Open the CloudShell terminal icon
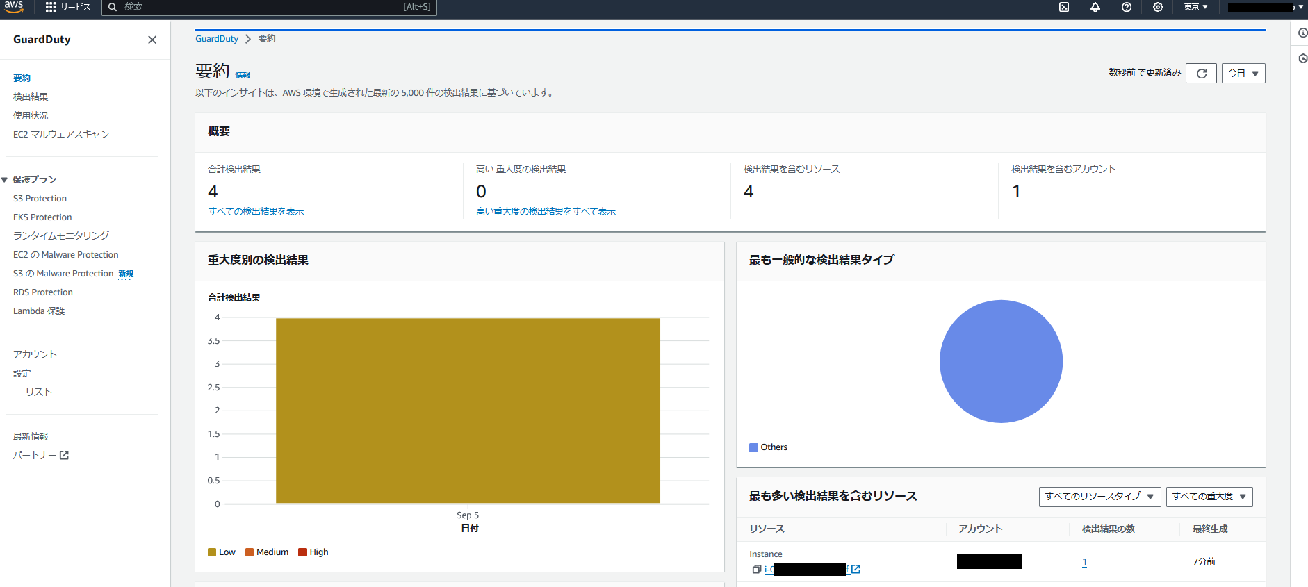The width and height of the screenshot is (1308, 587). tap(1064, 7)
